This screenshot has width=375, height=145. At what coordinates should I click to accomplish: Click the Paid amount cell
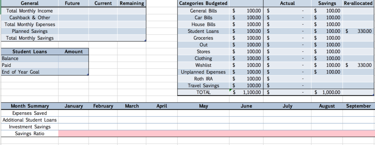(x=73, y=65)
